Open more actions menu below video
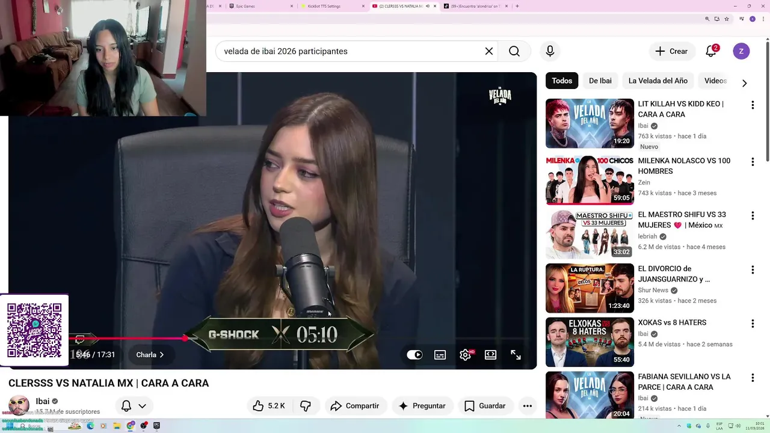Image resolution: width=770 pixels, height=433 pixels. tap(528, 406)
